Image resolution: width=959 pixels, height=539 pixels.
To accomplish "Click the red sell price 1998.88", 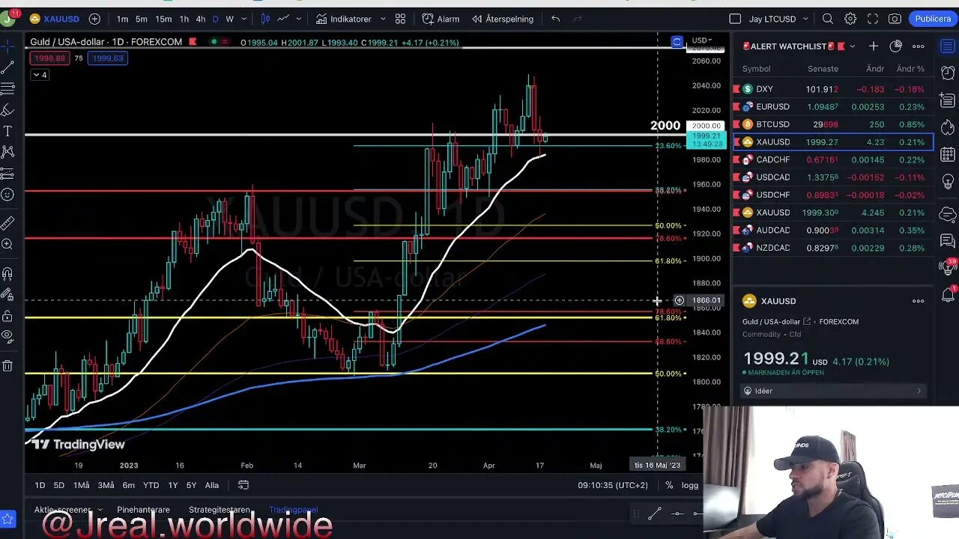I will point(49,58).
